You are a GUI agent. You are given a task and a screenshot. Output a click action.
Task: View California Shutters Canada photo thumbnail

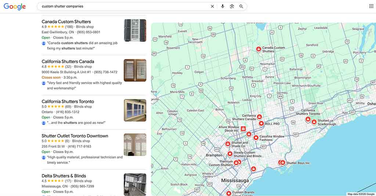point(135,70)
